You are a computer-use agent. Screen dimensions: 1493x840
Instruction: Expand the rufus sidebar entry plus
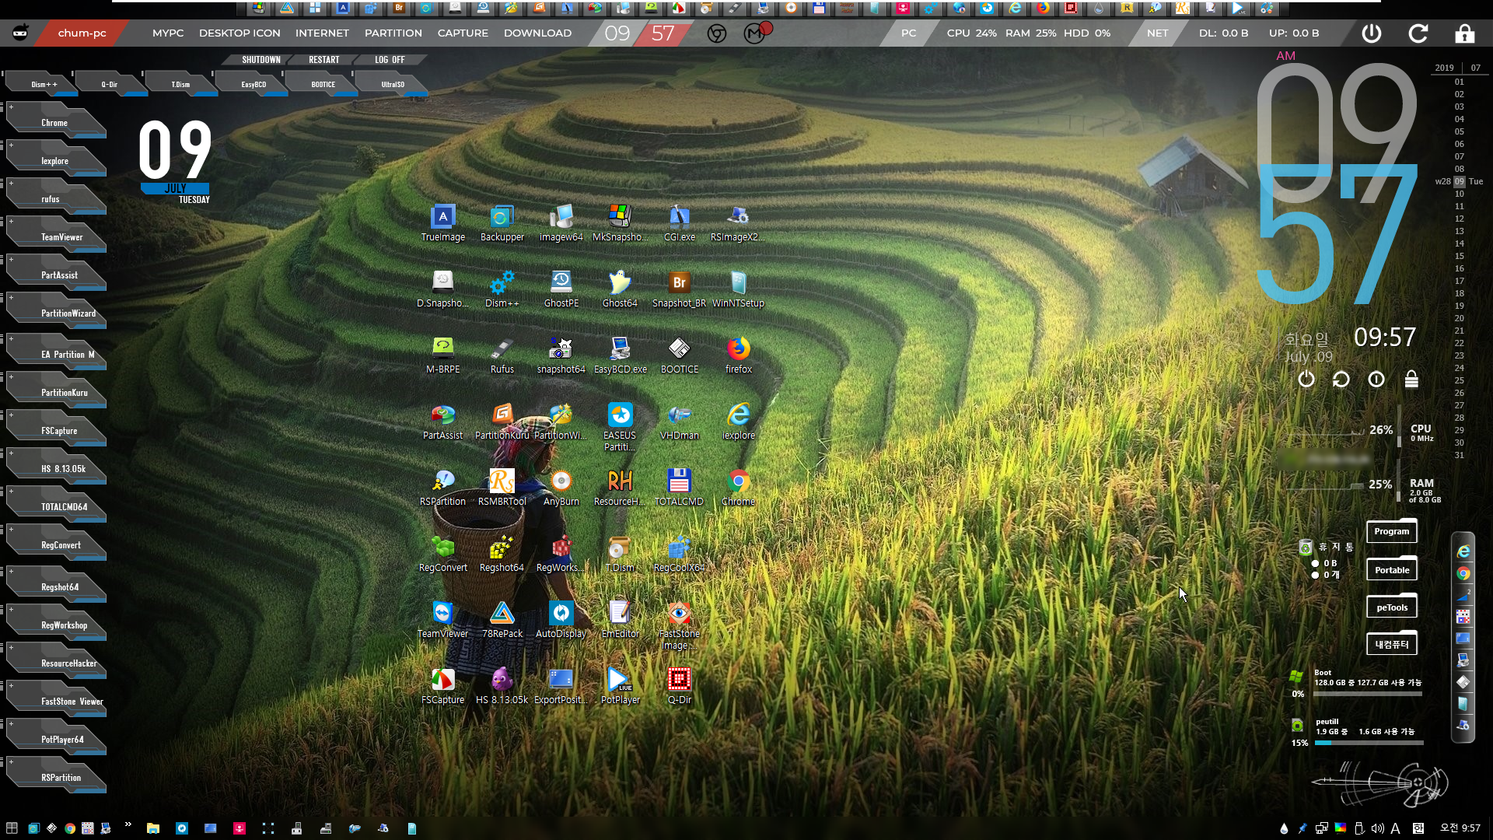point(11,184)
